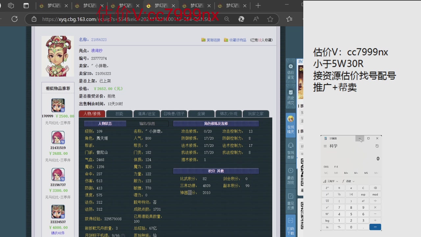Open the 170999 similar item avatar

click(58, 105)
